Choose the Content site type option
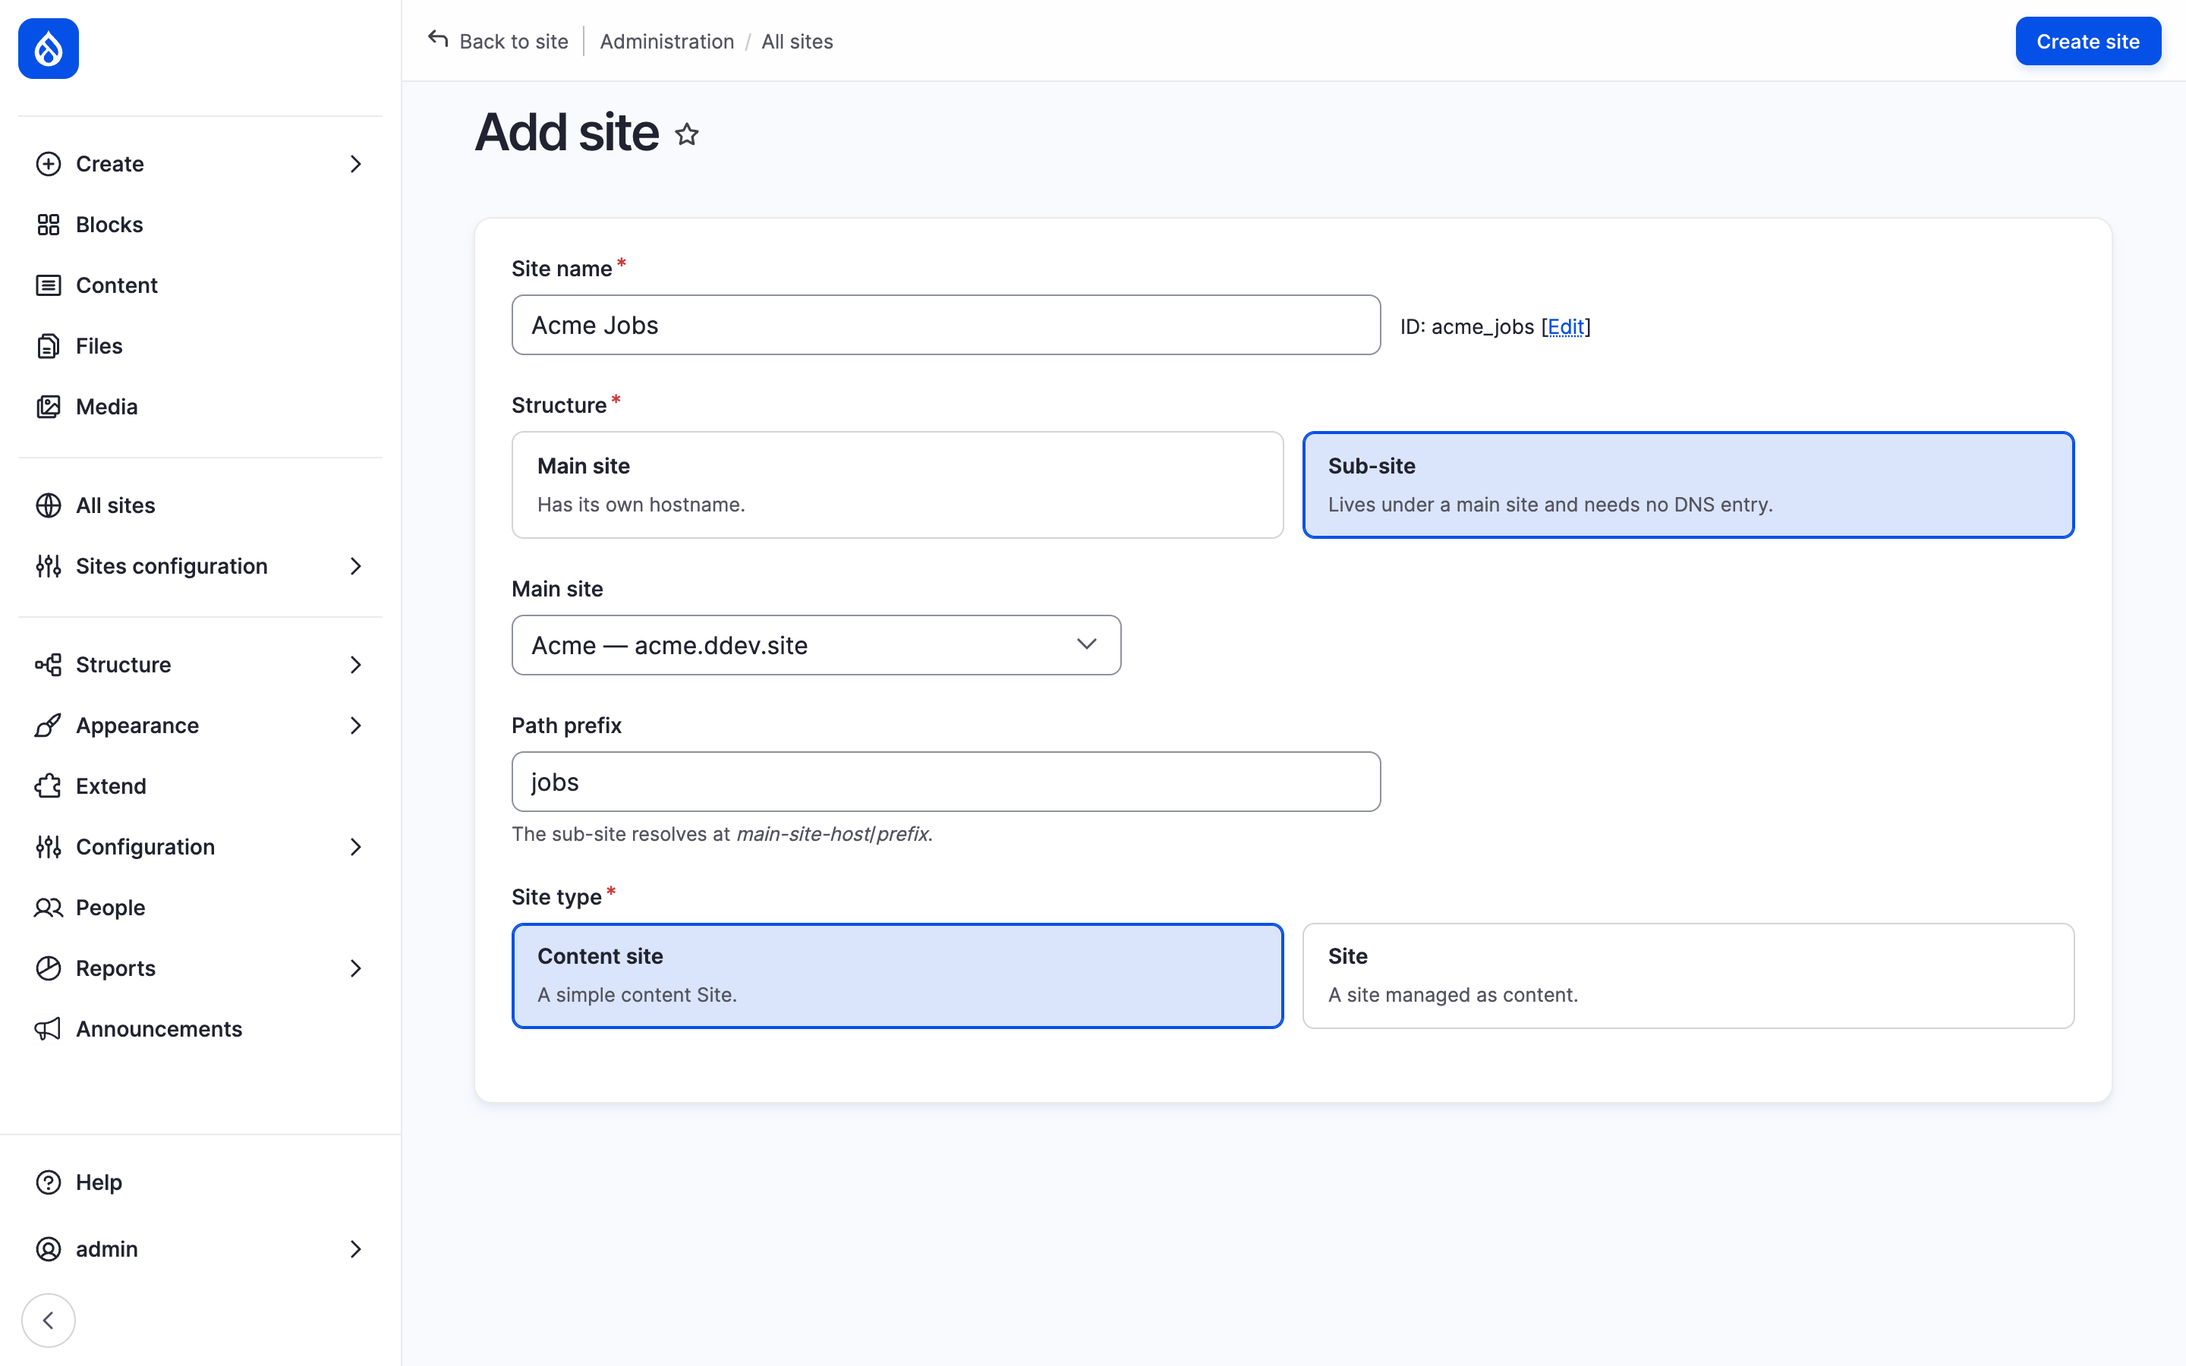The image size is (2186, 1366). (x=897, y=976)
